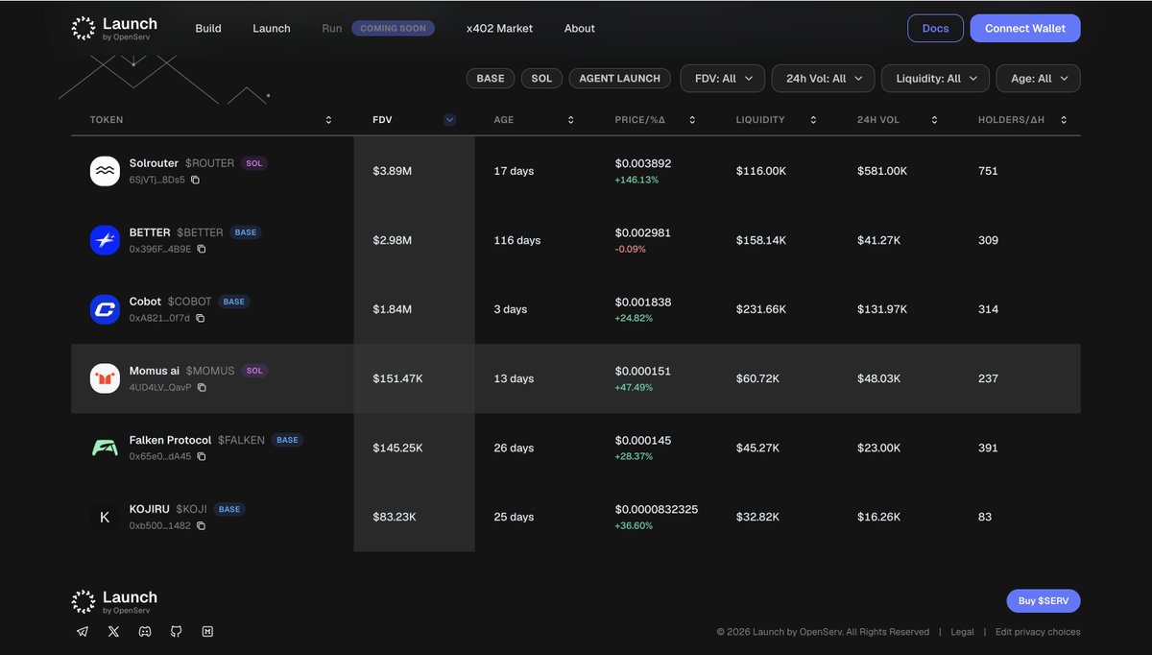The width and height of the screenshot is (1152, 655).
Task: Click the Buy $SERV button
Action: click(1044, 601)
